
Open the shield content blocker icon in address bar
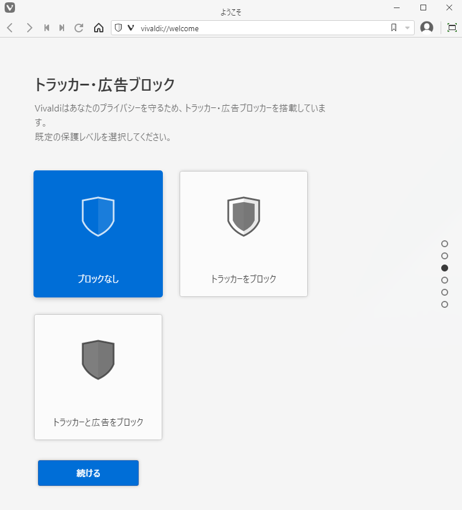[118, 28]
